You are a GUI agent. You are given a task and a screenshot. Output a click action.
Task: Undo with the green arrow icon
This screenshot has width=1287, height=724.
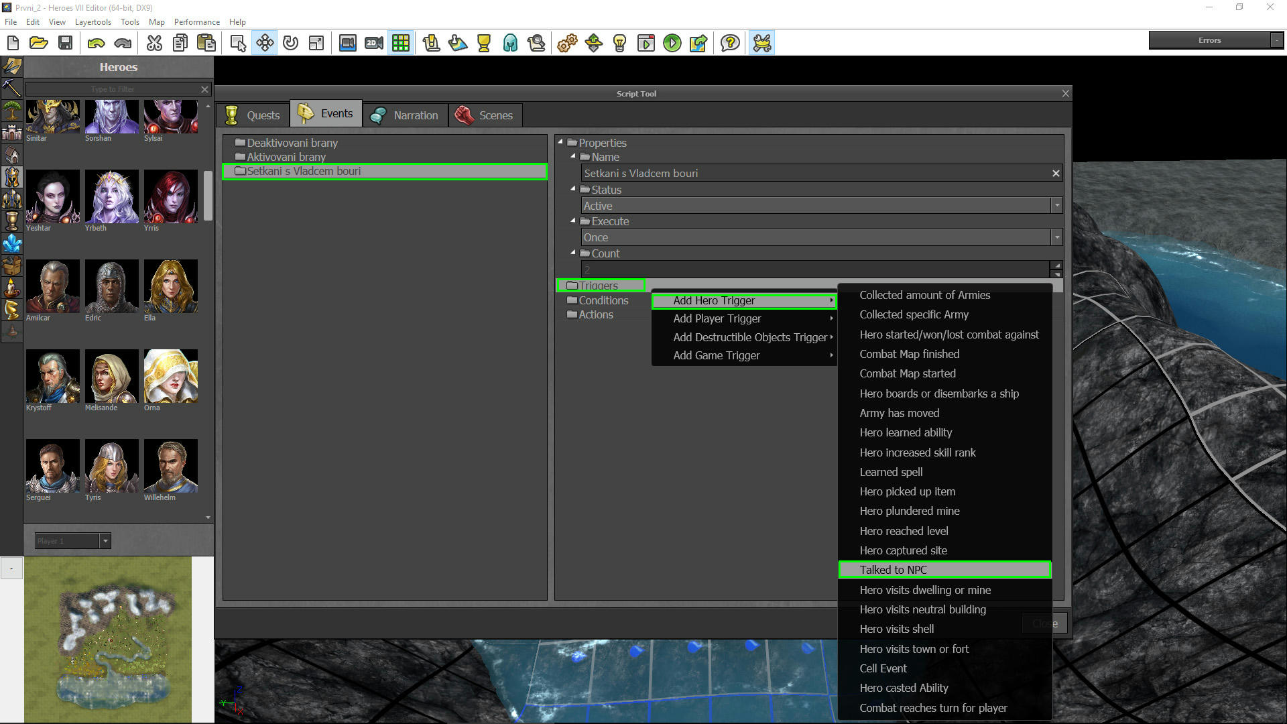(97, 43)
